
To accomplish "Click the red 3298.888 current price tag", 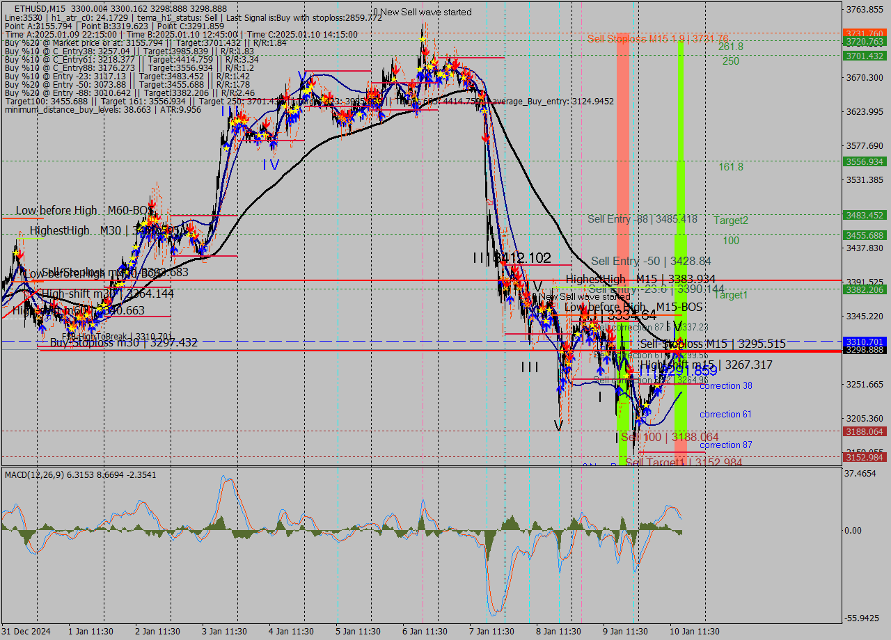I will click(x=865, y=350).
